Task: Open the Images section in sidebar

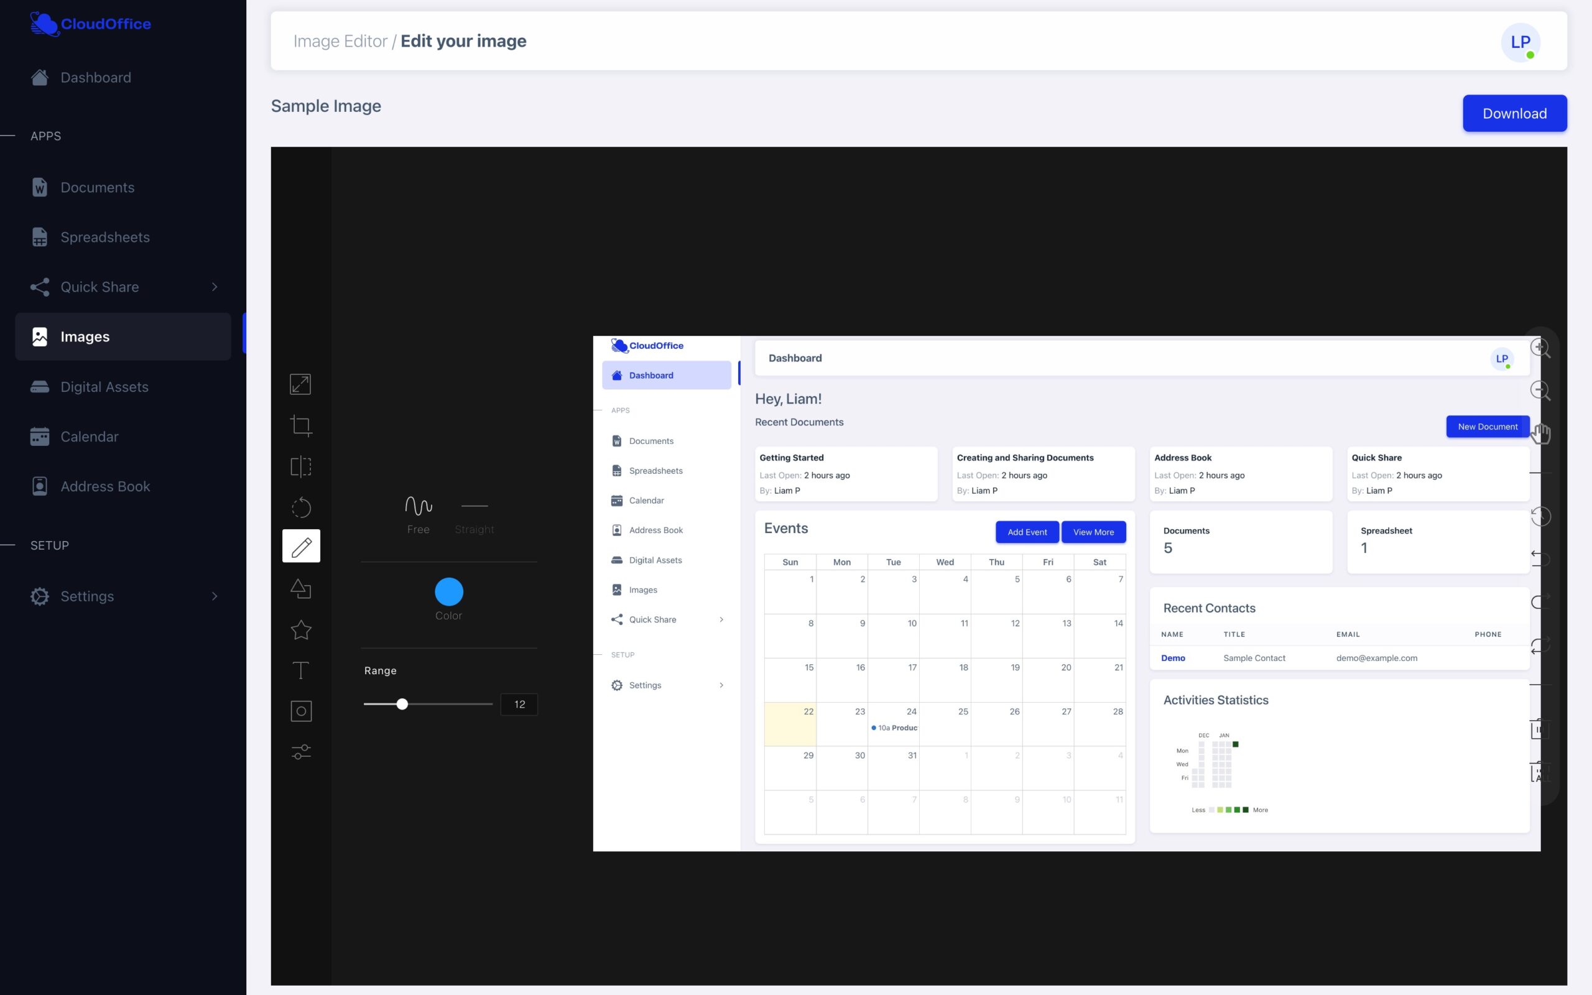Action: pos(86,336)
